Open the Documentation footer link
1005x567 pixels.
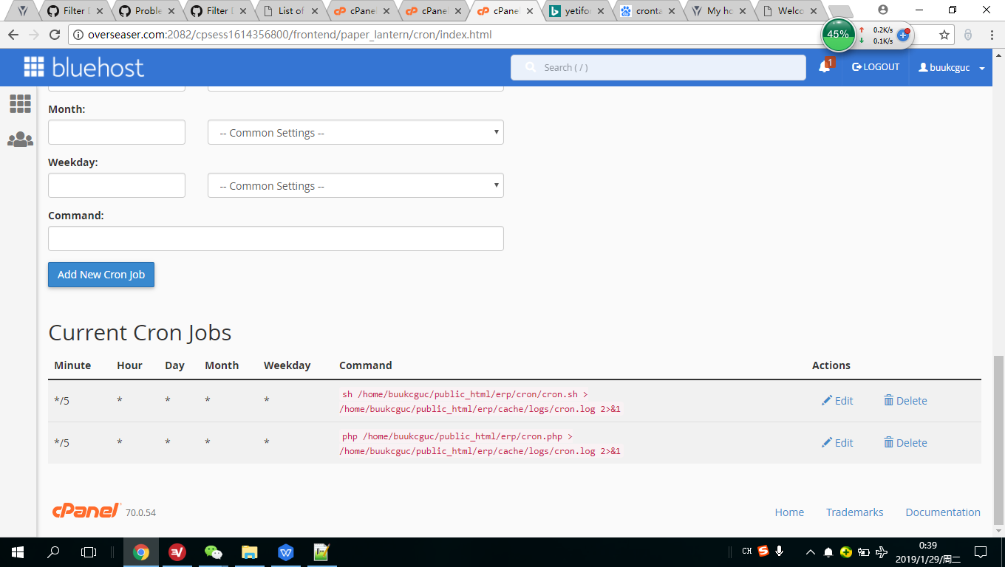point(943,512)
